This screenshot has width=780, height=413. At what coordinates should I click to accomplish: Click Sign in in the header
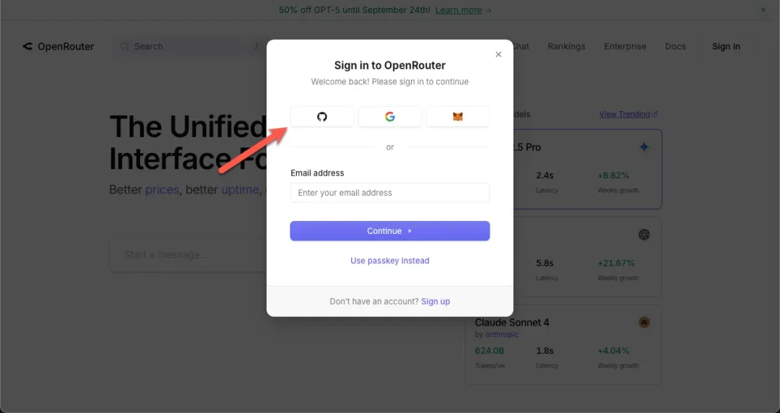pos(726,46)
